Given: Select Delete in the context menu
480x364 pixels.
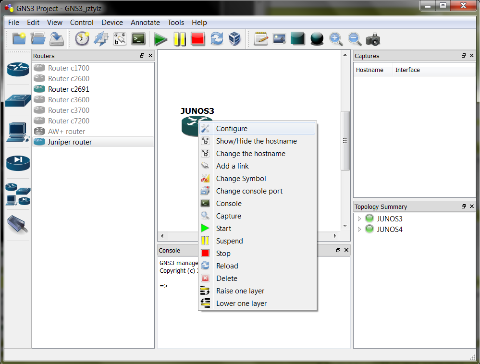Looking at the screenshot, I should point(258,279).
